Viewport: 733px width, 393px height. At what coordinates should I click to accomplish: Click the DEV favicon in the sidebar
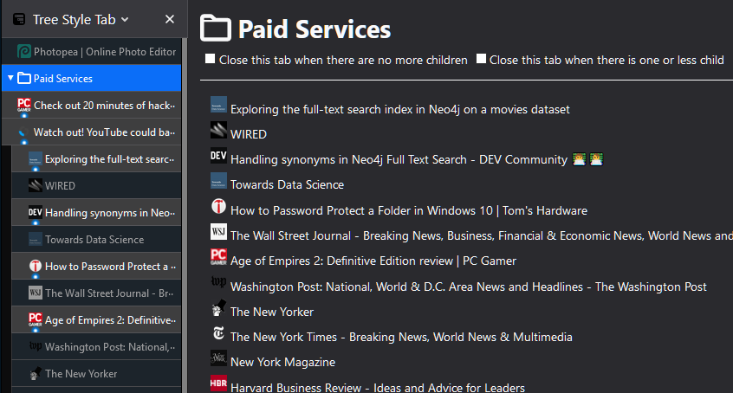click(x=35, y=212)
